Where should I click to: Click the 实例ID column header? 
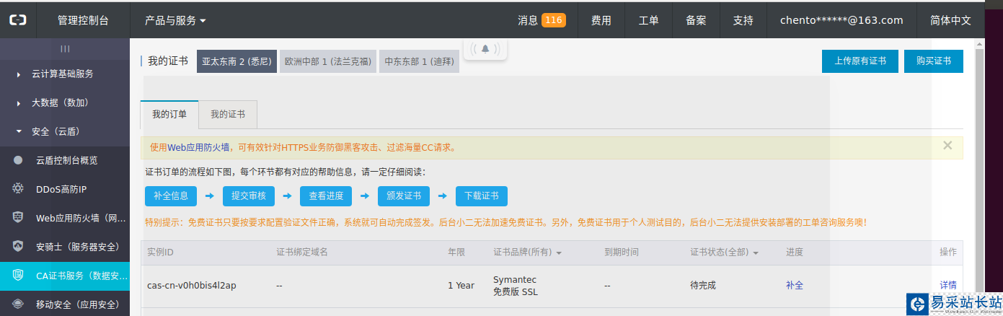160,253
